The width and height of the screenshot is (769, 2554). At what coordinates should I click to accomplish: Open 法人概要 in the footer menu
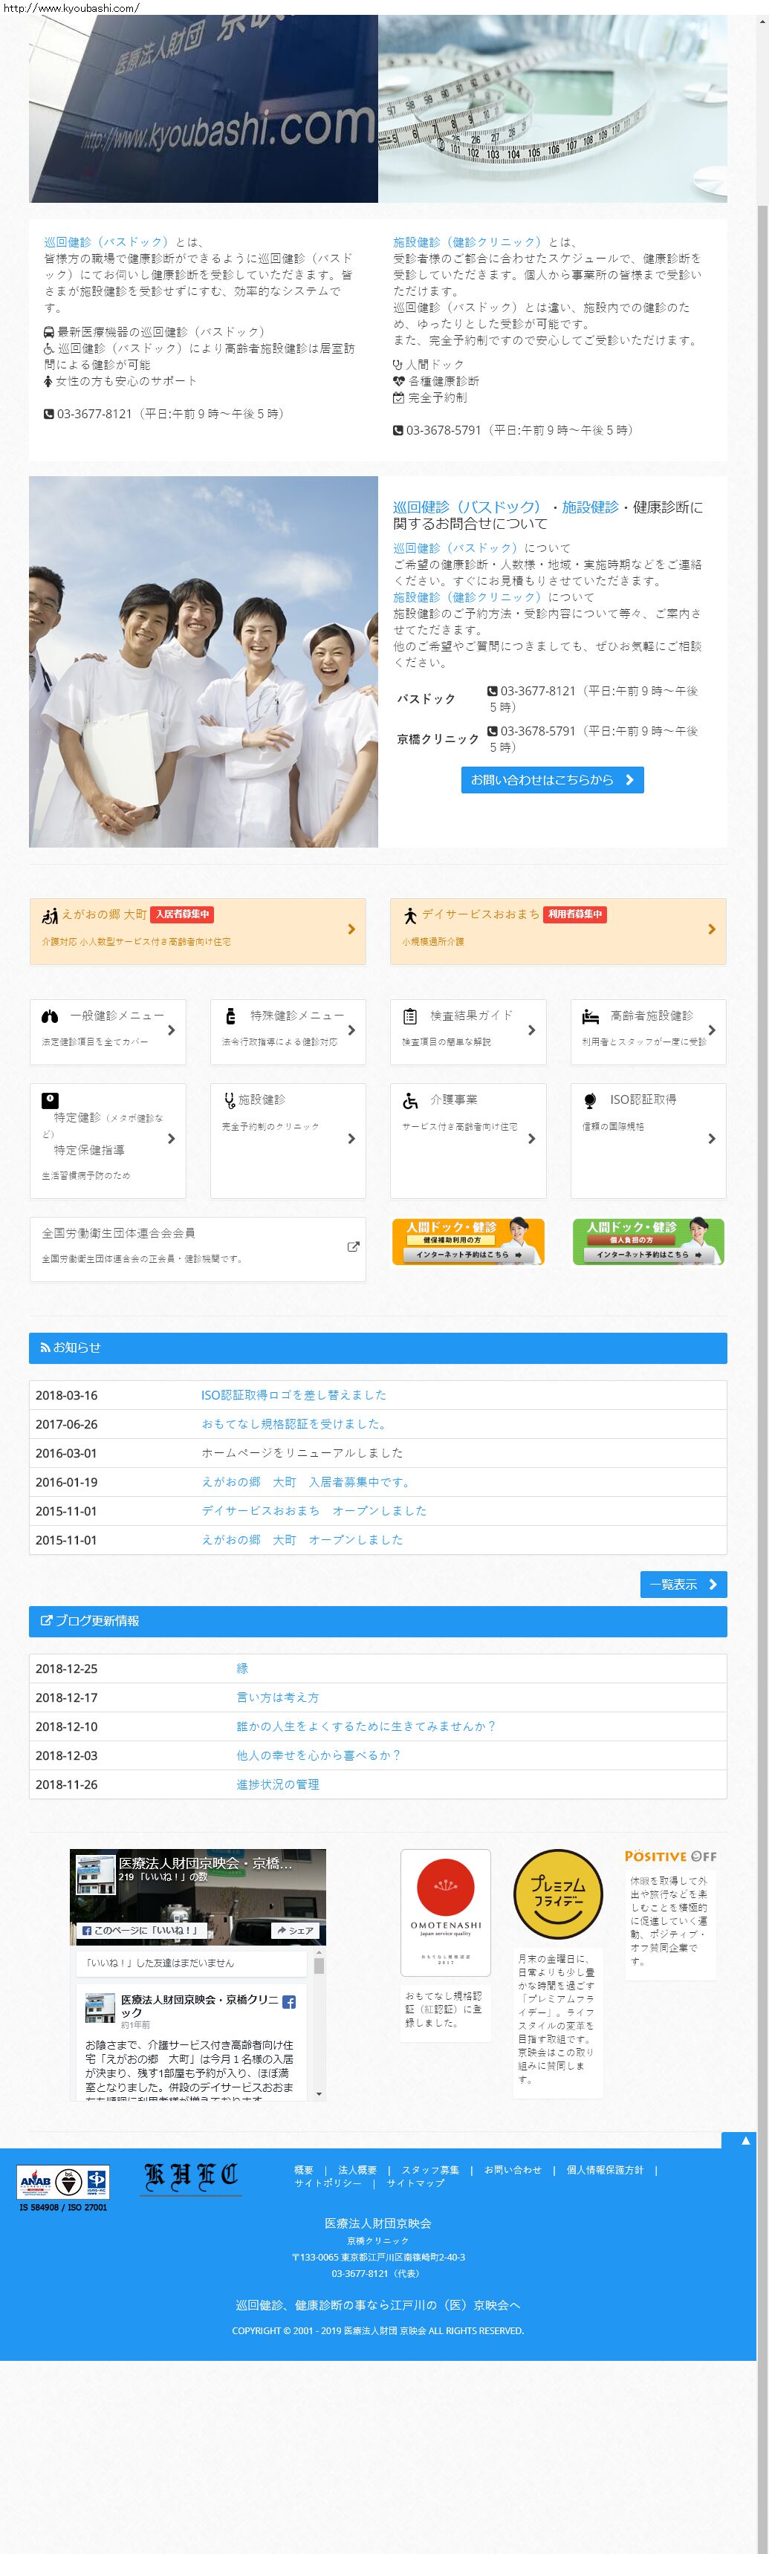(357, 2170)
